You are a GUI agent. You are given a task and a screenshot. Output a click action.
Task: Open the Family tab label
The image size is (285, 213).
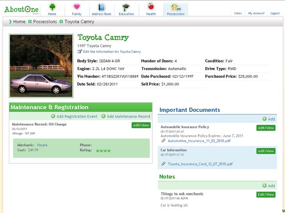coord(77,14)
